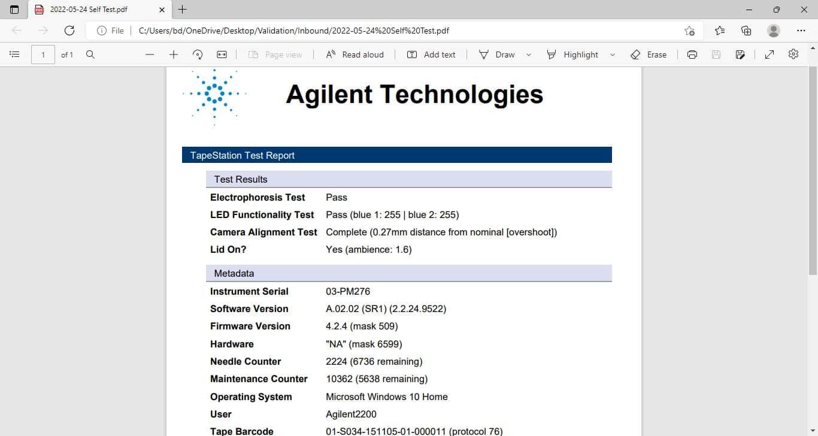Viewport: 818px width, 436px height.
Task: Refresh the page
Action: [69, 31]
